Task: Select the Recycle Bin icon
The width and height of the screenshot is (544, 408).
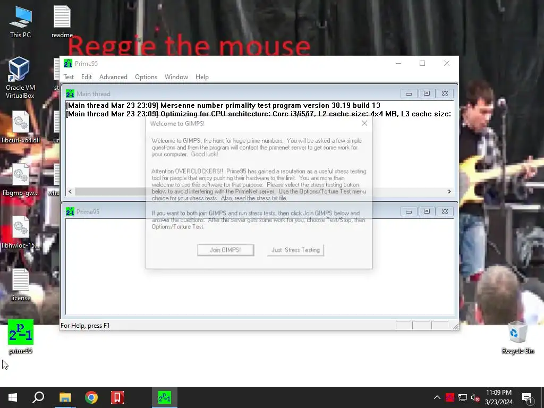Action: pyautogui.click(x=517, y=337)
